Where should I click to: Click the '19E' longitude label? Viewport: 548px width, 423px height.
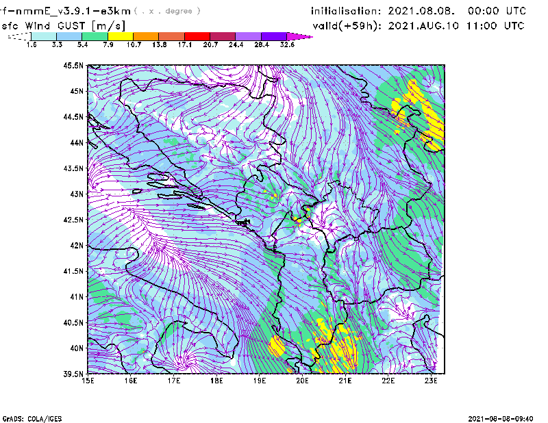pos(260,381)
